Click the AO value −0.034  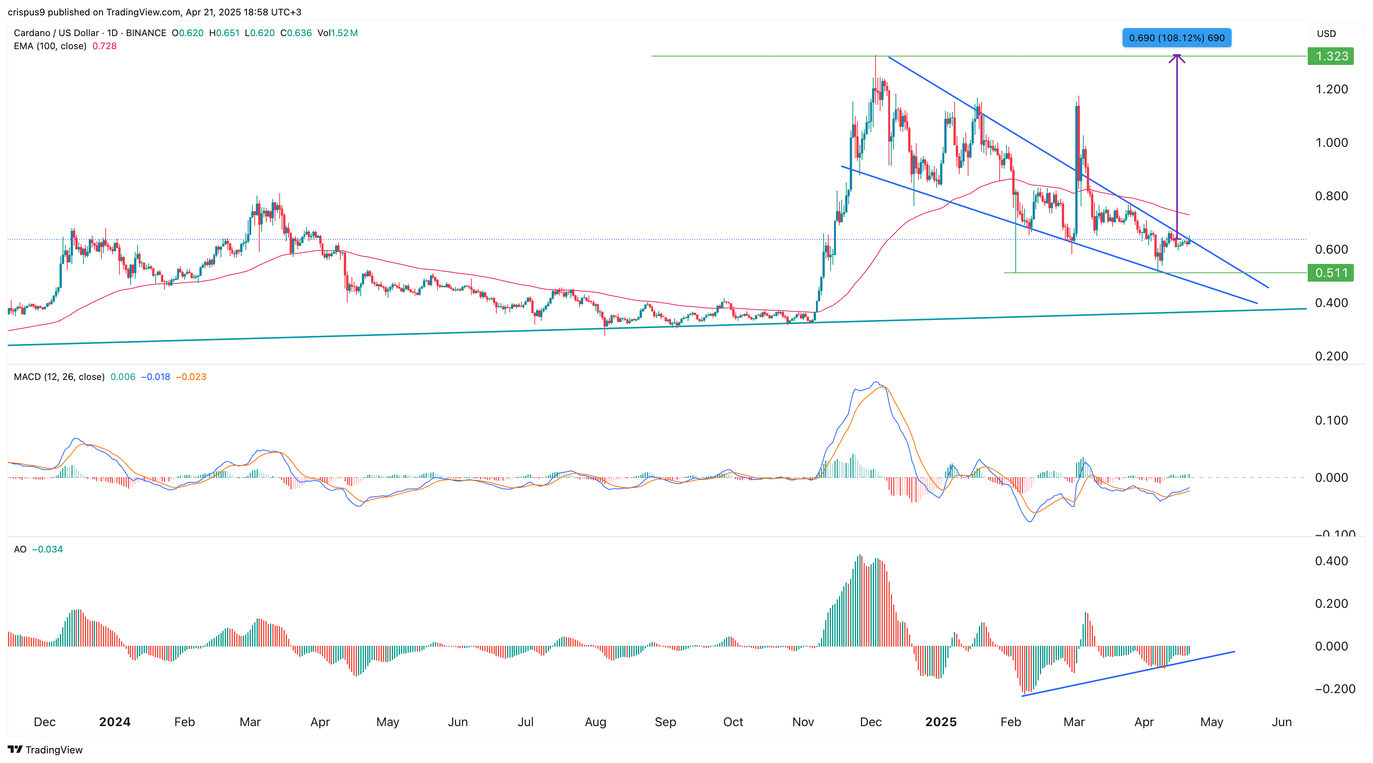tap(47, 549)
